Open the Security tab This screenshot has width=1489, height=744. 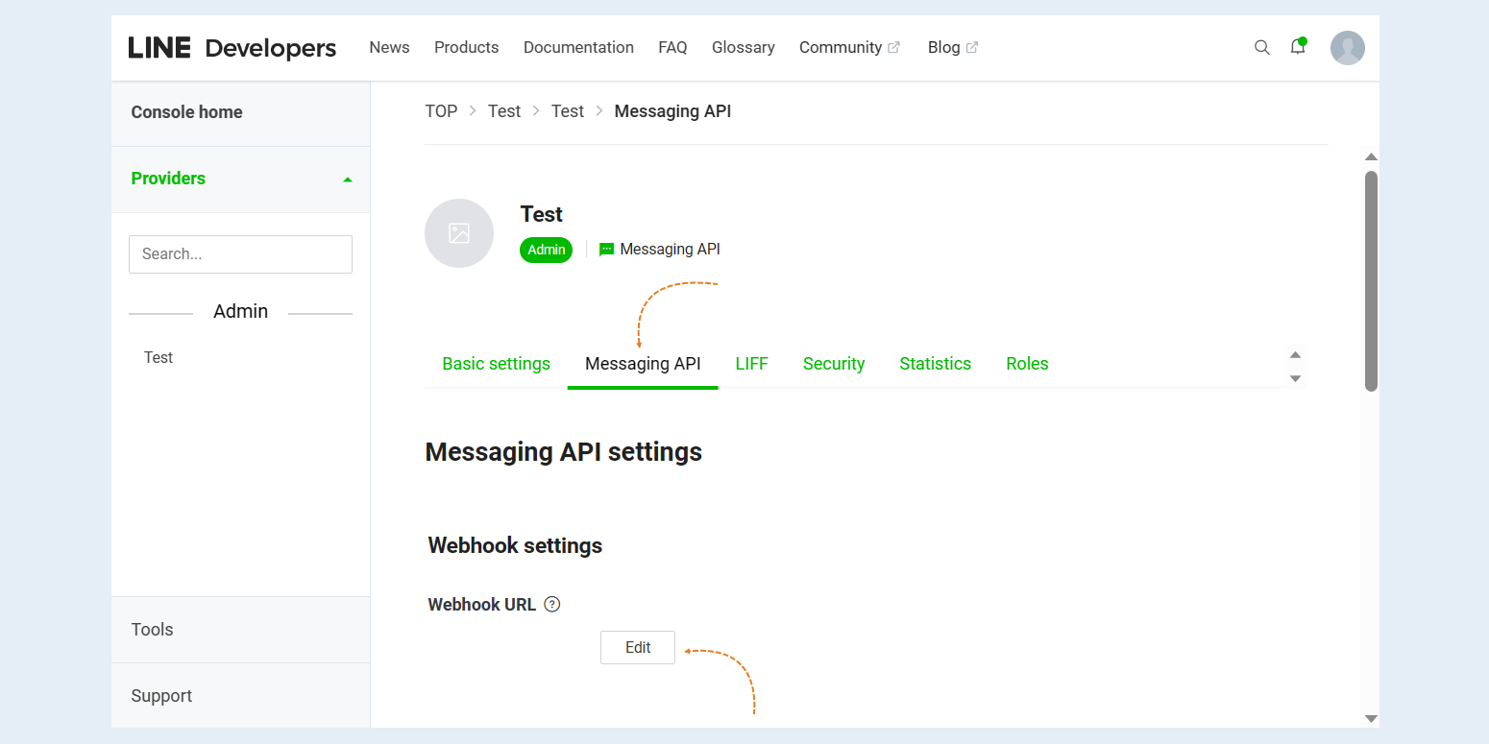coord(834,364)
